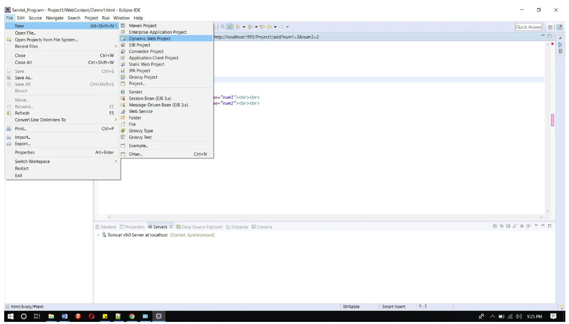
Task: Click the Folder icon in New submenu
Action: tap(123, 118)
